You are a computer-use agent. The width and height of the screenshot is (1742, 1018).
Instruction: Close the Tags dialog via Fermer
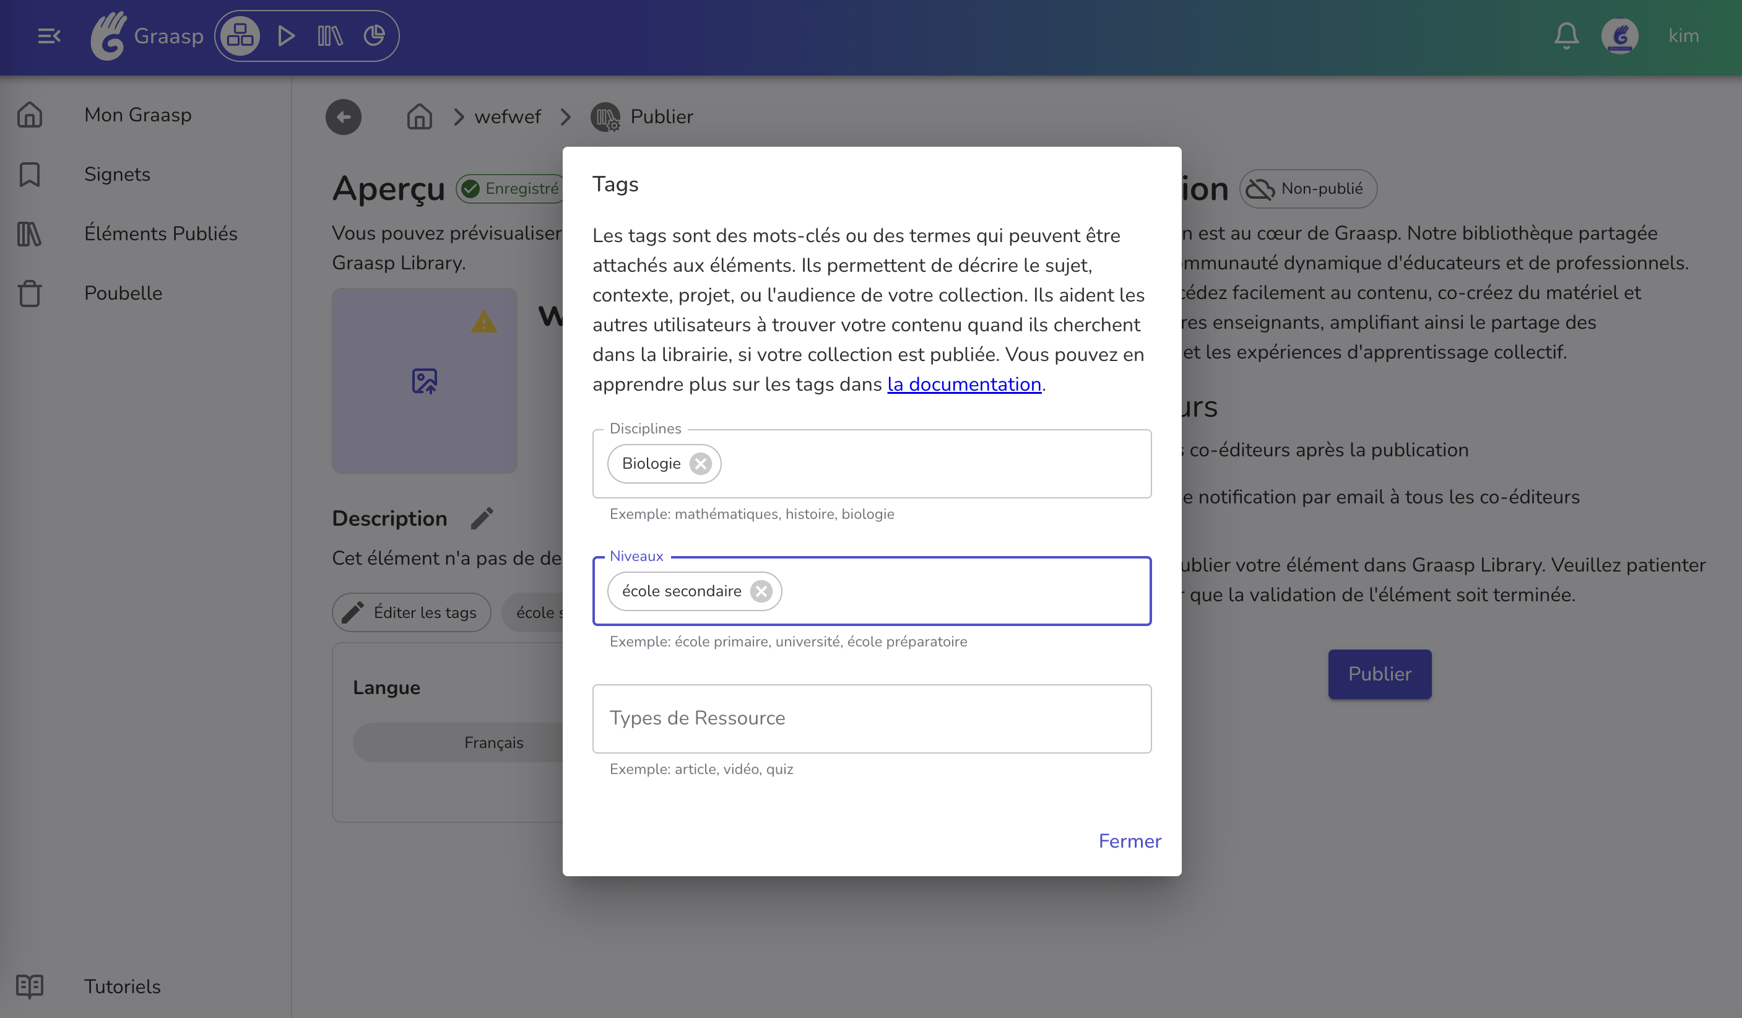(x=1130, y=840)
